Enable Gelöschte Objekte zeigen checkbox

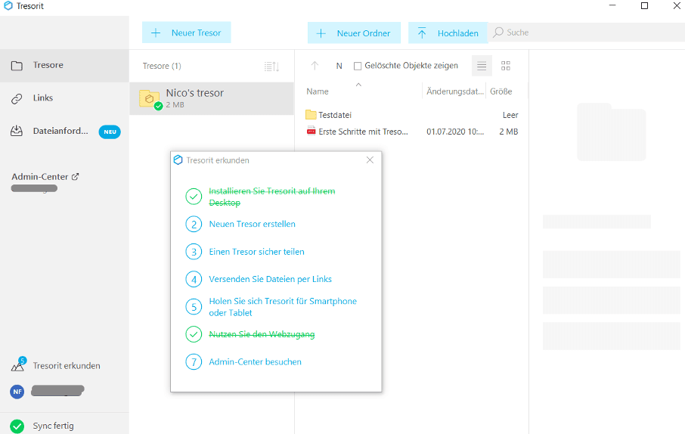[358, 66]
